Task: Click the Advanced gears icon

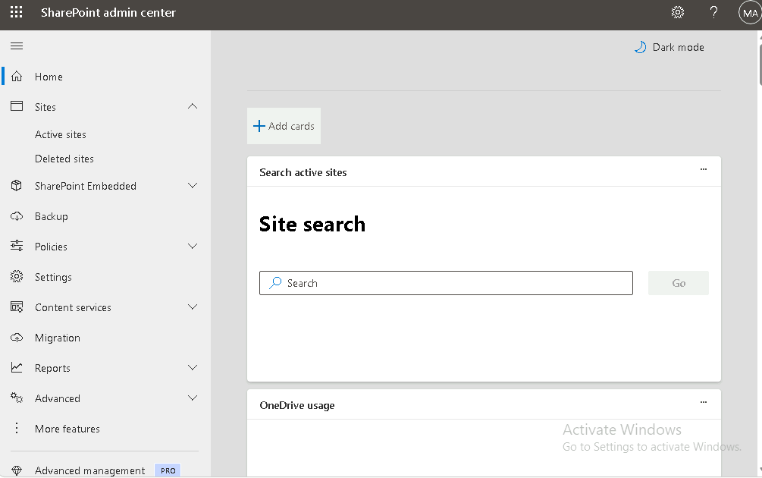Action: 17,398
